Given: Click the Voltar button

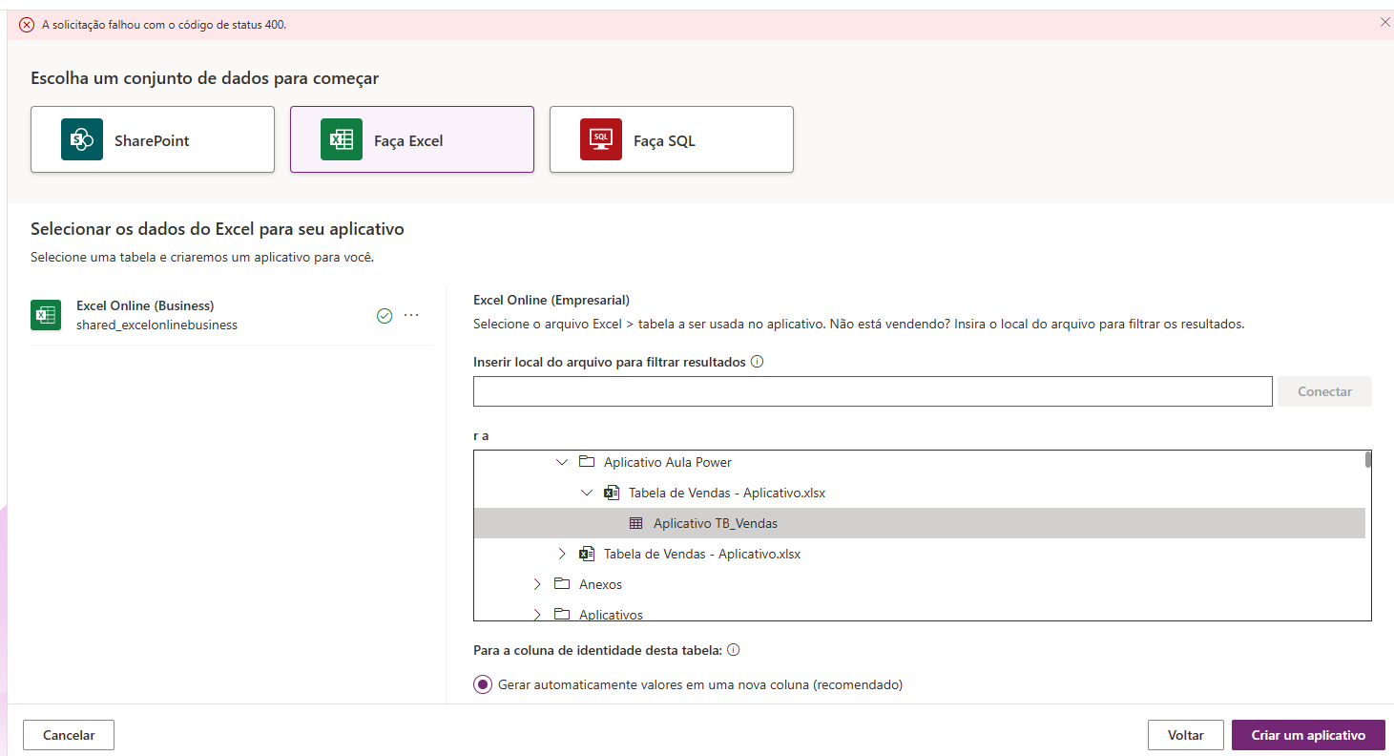Looking at the screenshot, I should point(1185,735).
